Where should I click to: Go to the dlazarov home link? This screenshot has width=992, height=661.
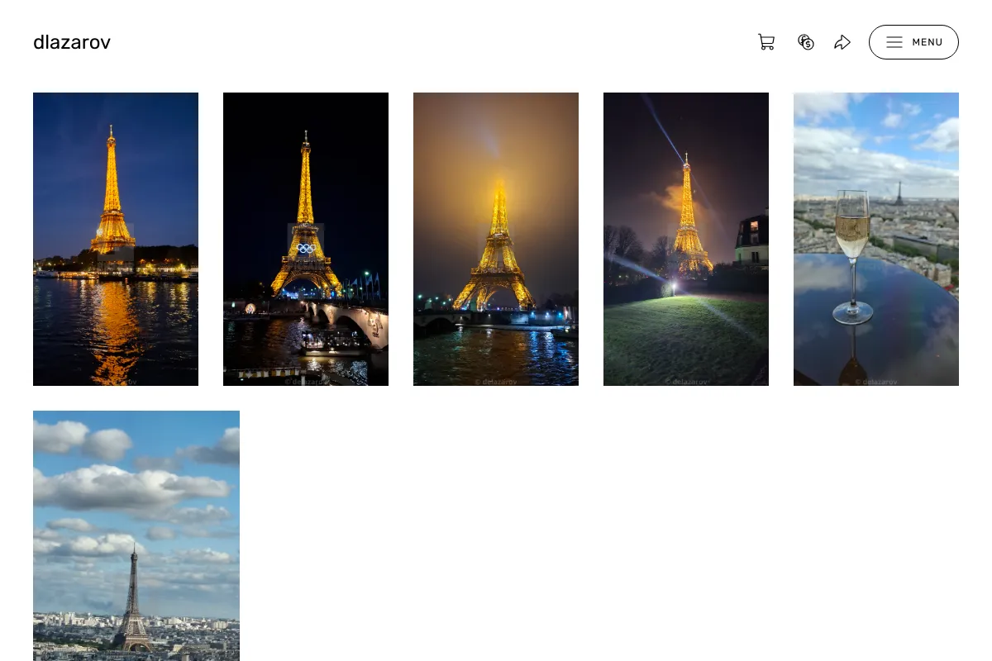point(72,42)
